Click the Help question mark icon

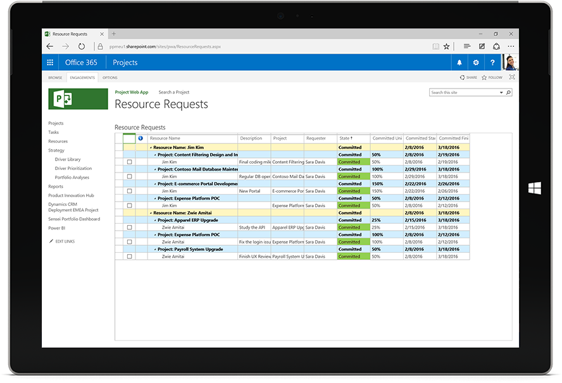[x=492, y=62]
